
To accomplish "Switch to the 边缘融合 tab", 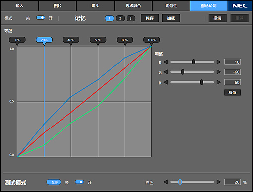I will [x=133, y=6].
